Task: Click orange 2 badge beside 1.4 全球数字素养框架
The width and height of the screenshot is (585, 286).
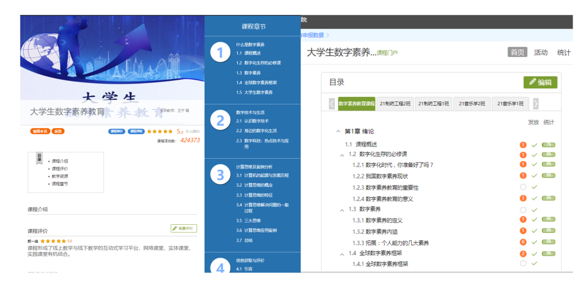Action: click(523, 253)
